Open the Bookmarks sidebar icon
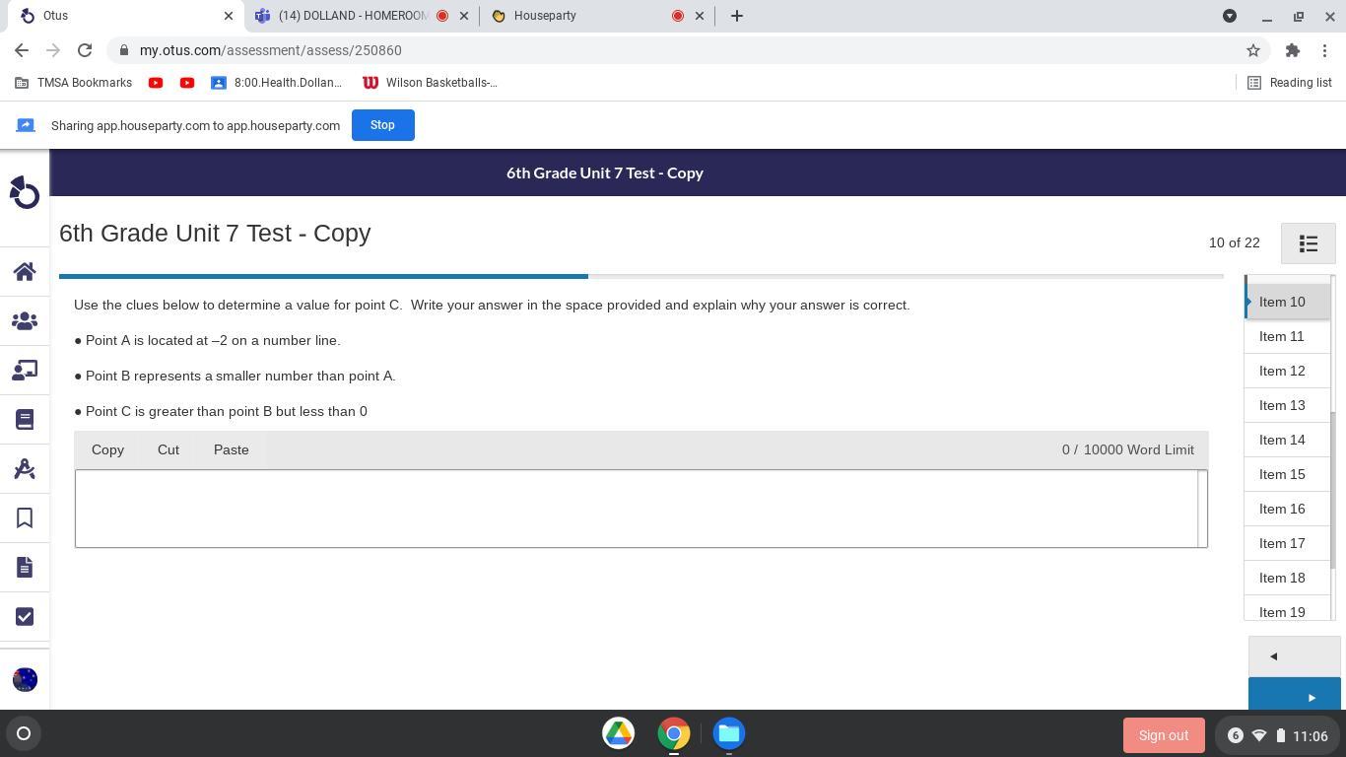Viewport: 1346px width, 757px height. coord(25,517)
